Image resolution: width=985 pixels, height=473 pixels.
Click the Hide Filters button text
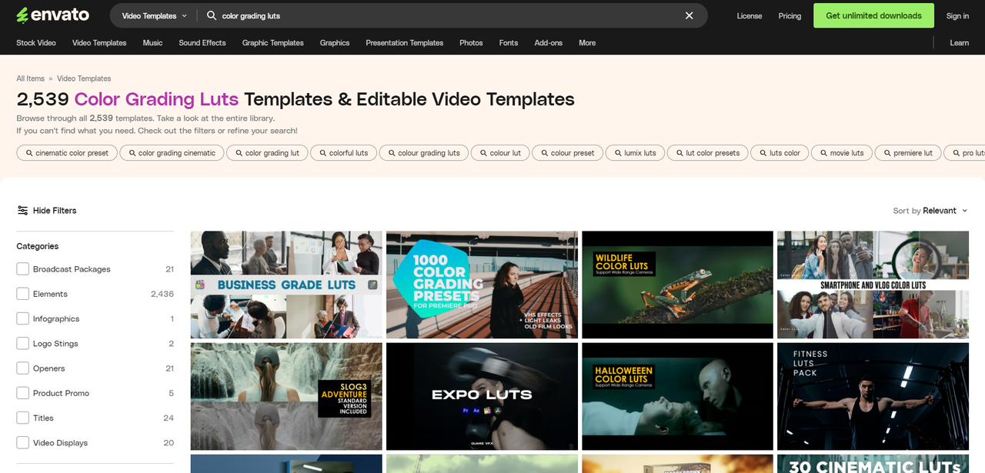55,211
